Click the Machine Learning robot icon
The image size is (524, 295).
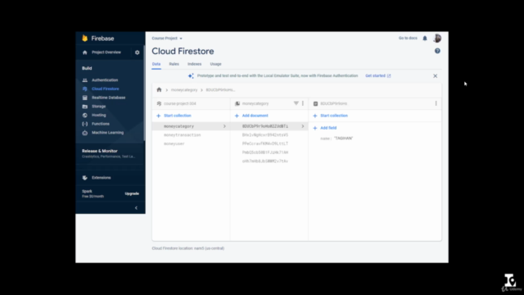[85, 133]
